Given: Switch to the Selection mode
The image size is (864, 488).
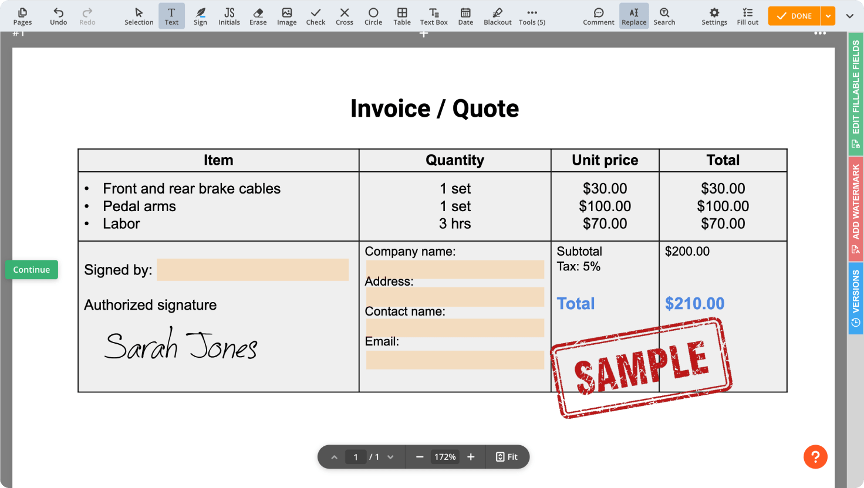Looking at the screenshot, I should (139, 16).
